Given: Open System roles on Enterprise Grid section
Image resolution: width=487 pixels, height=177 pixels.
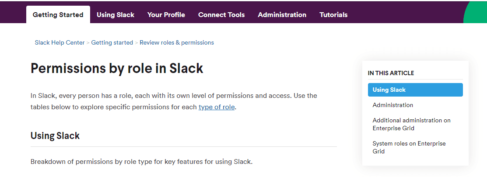Looking at the screenshot, I should click(x=409, y=147).
